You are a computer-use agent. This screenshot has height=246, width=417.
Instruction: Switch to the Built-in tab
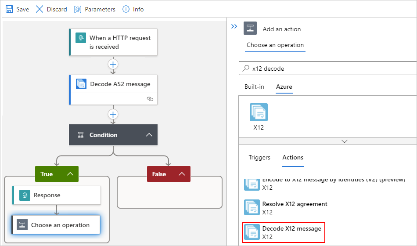point(254,87)
